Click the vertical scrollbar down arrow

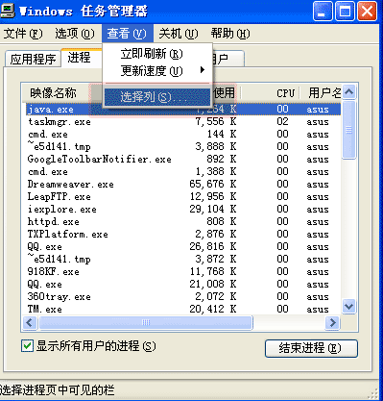348,307
